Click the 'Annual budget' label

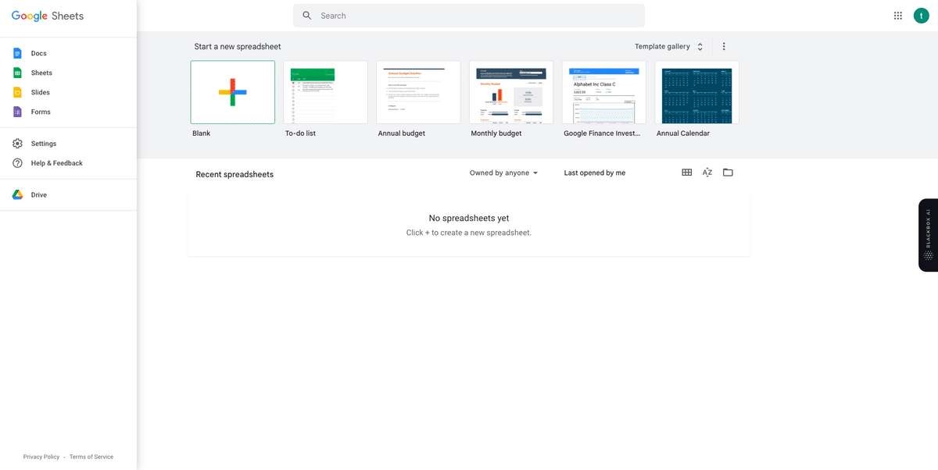[402, 134]
